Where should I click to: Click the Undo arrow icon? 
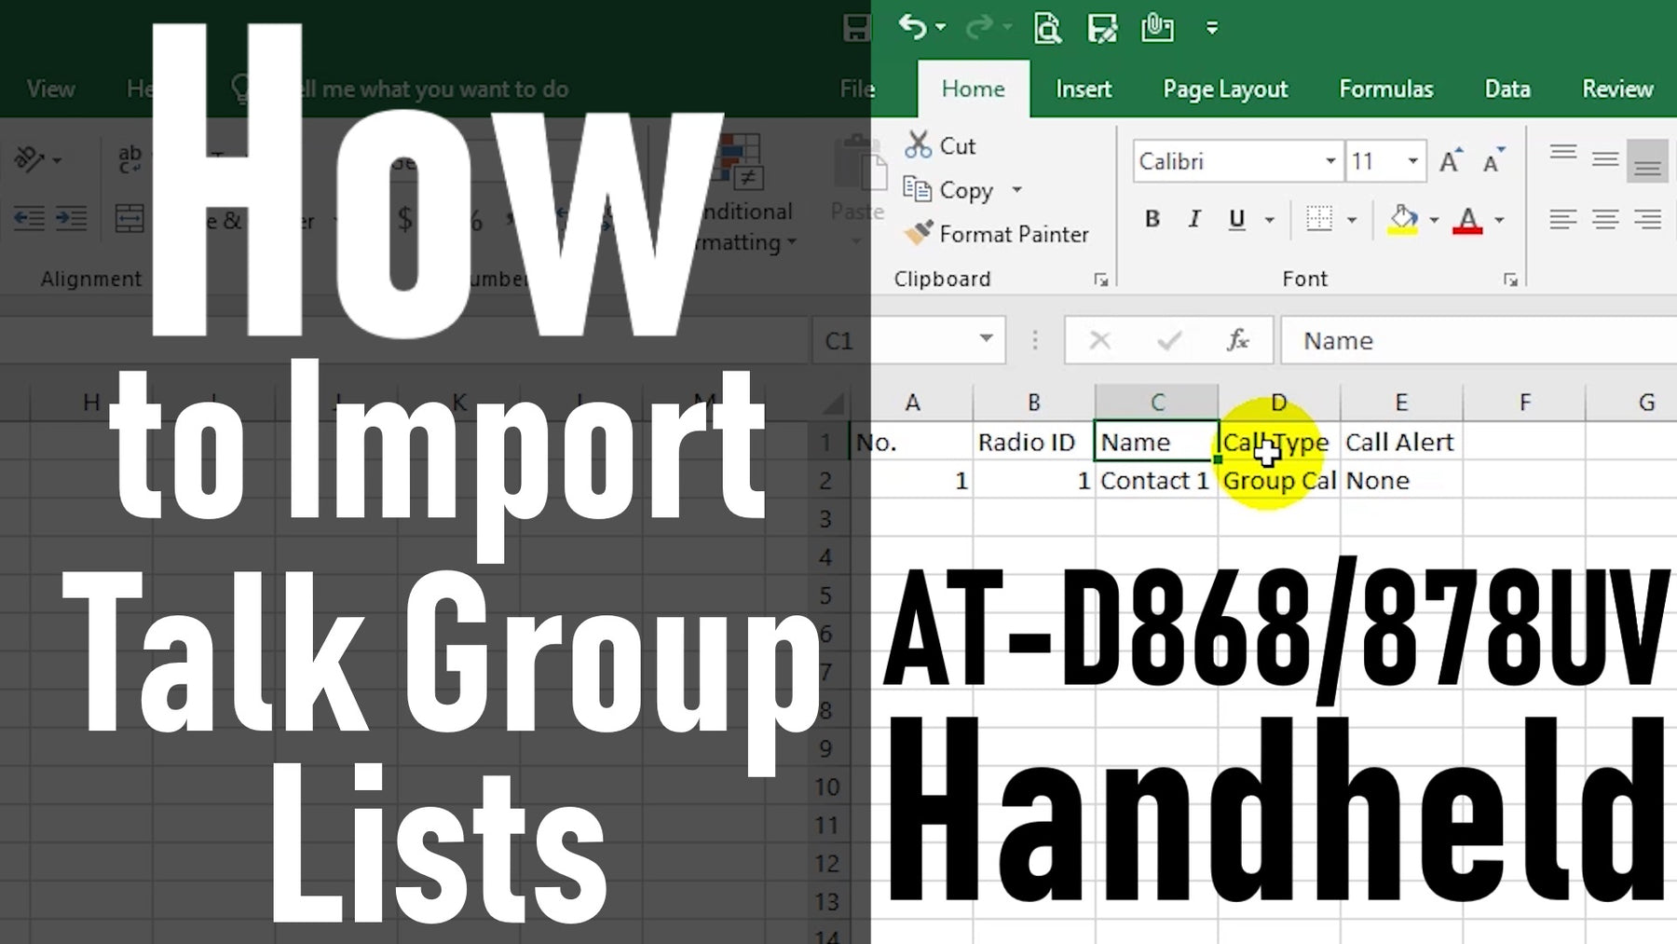pos(912,27)
